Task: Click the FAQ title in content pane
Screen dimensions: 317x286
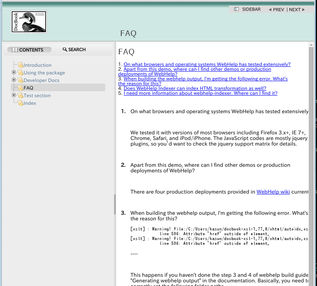Action: tap(126, 52)
